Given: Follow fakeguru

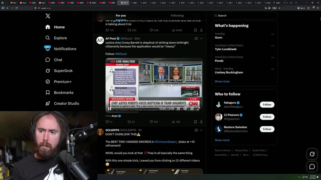Looking at the screenshot, I should pos(267,104).
